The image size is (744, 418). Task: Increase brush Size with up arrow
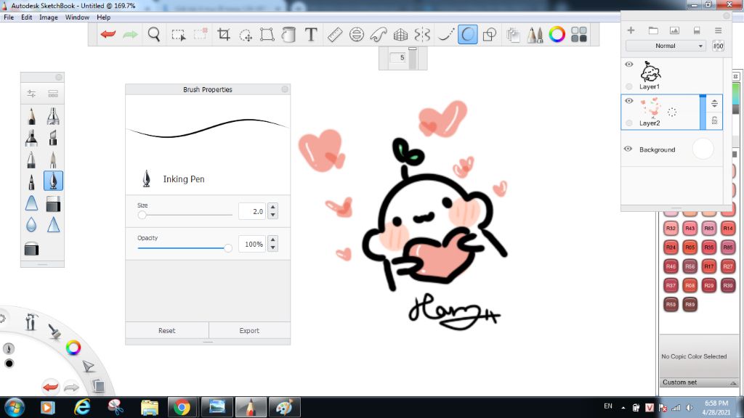(x=272, y=207)
